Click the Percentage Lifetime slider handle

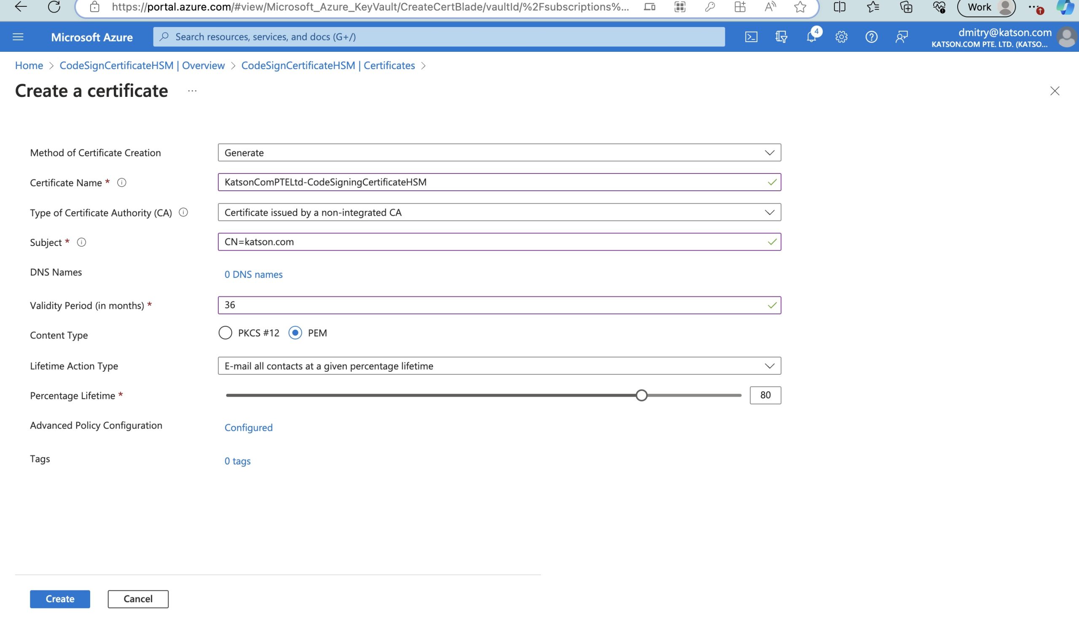641,396
